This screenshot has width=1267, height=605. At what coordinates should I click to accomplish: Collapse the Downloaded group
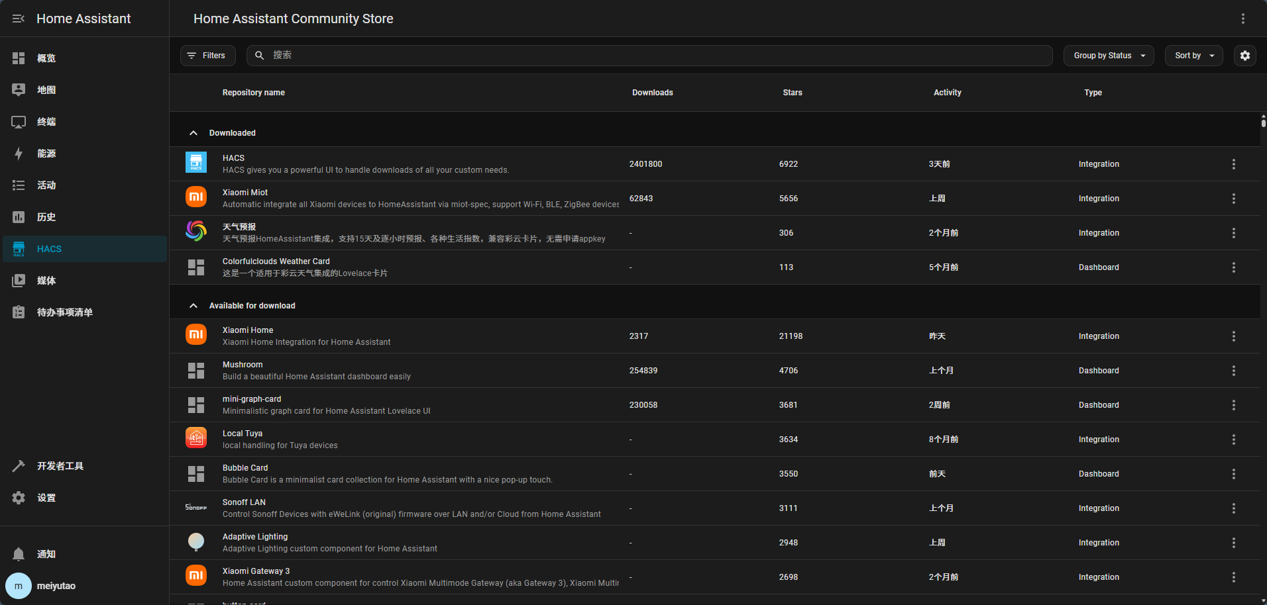[193, 133]
